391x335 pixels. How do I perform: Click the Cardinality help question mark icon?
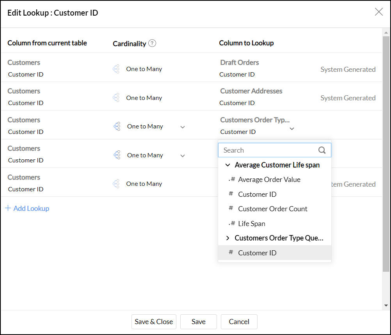(x=152, y=43)
